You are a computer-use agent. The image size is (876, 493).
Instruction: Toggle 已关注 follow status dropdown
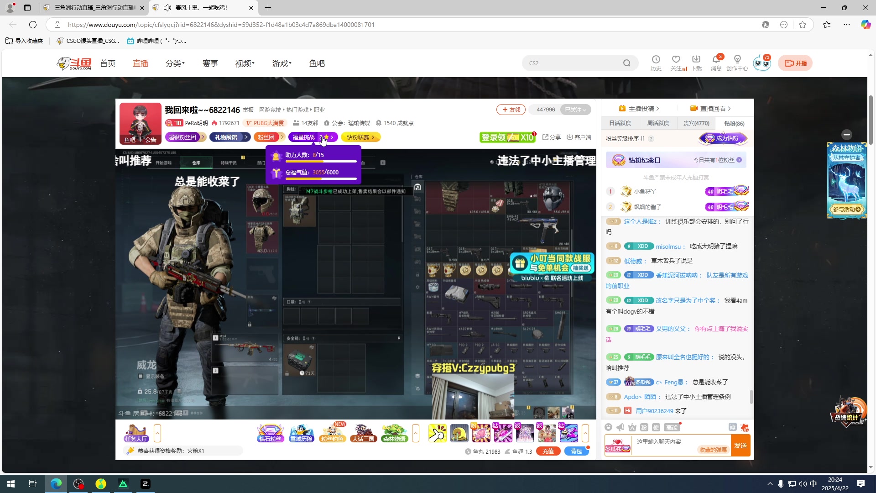[575, 110]
